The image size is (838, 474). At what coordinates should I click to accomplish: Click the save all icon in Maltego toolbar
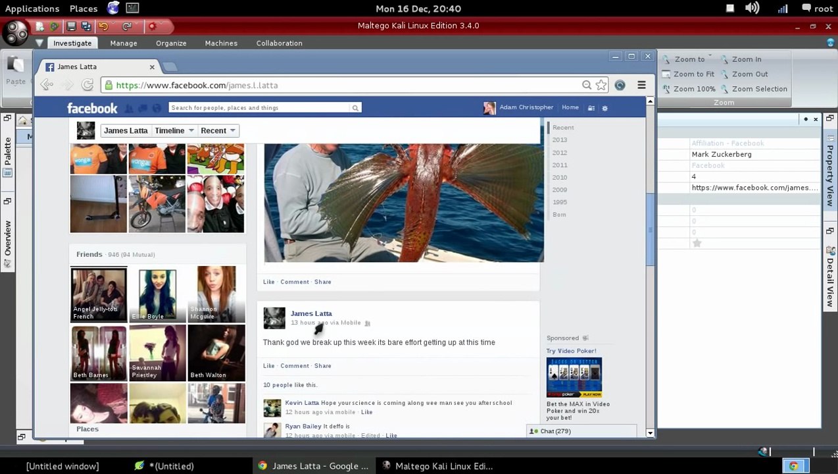tap(86, 26)
